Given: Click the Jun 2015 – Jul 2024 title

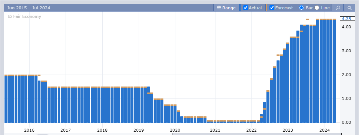Looking at the screenshot, I should tap(28, 8).
